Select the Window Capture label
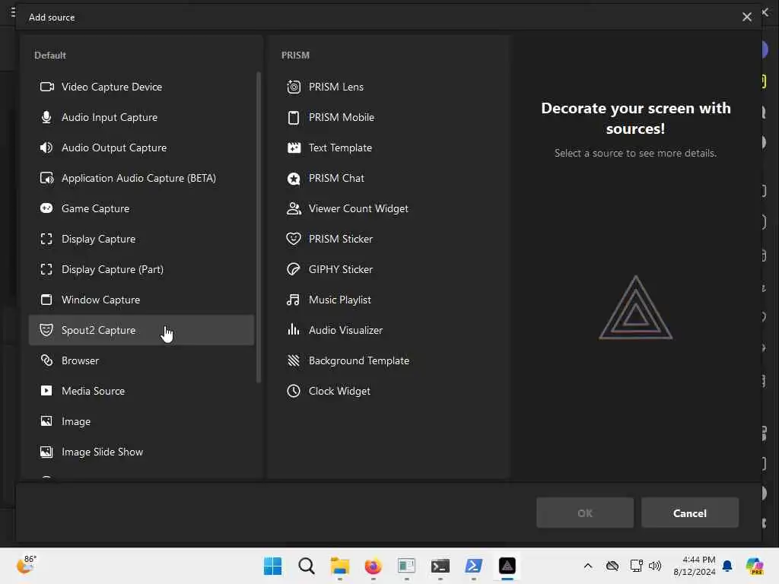The image size is (779, 584). 101,300
